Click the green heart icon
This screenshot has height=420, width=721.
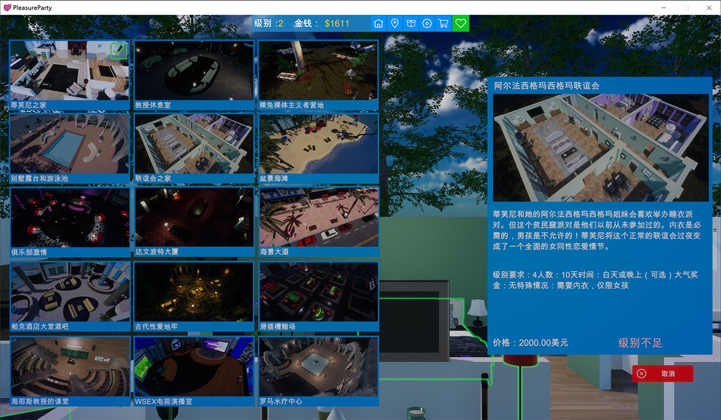point(461,23)
